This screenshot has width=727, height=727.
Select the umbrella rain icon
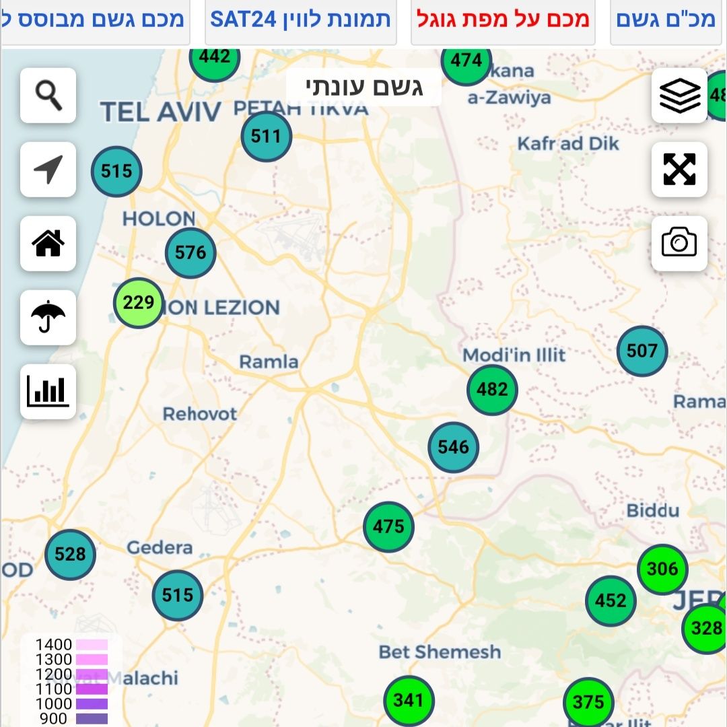[48, 318]
